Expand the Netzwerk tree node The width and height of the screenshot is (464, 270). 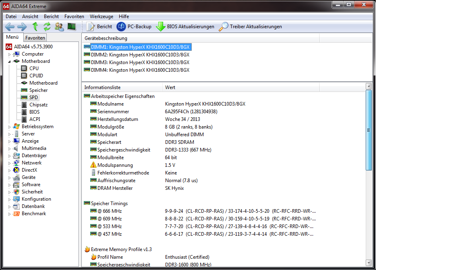[x=10, y=163]
